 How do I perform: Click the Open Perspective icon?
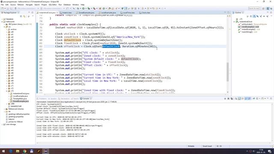click(263, 9)
